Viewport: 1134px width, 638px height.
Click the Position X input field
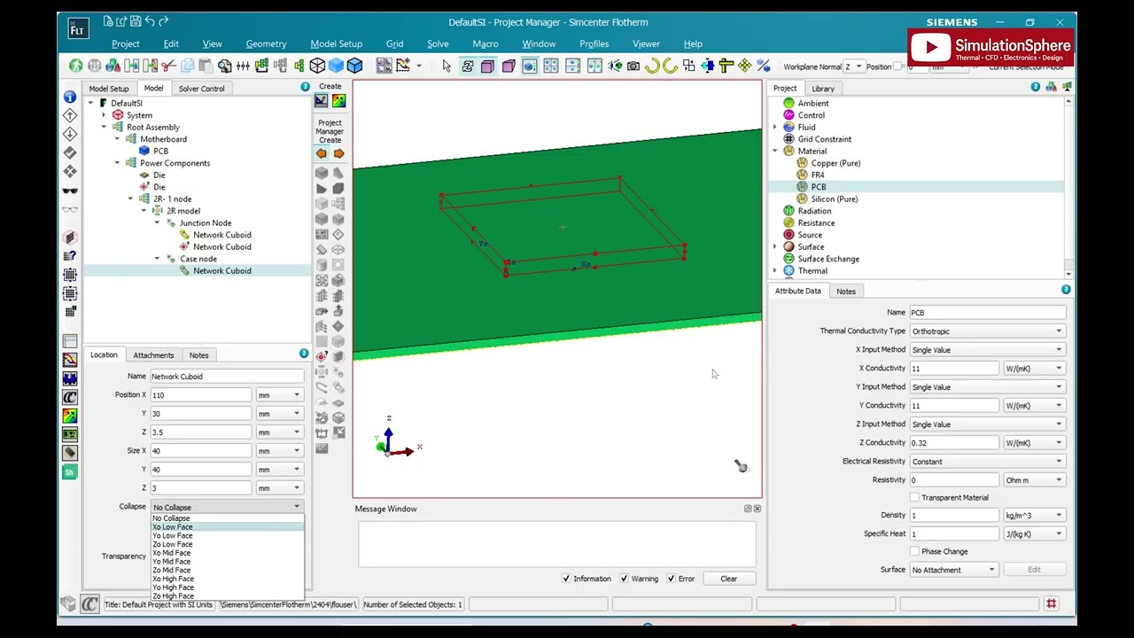(x=200, y=395)
